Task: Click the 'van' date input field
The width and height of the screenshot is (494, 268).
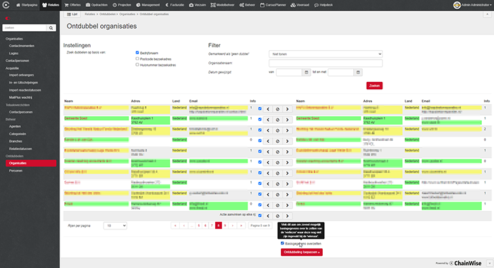Action: [289, 72]
